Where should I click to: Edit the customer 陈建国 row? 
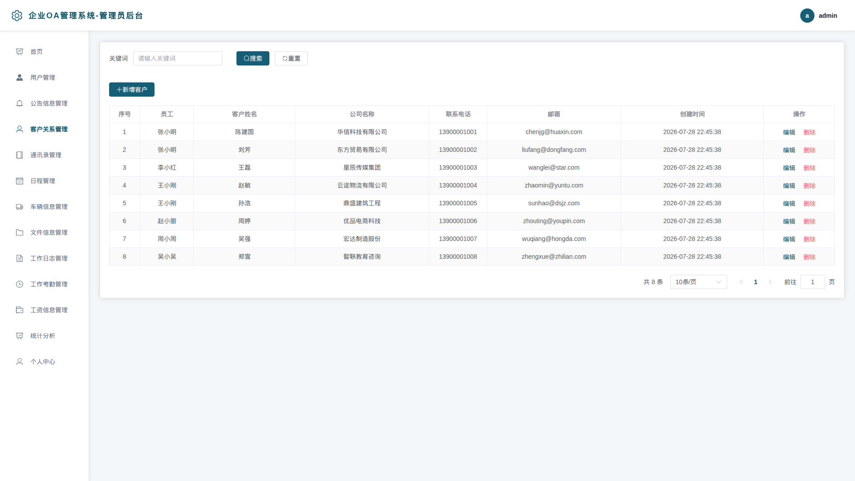tap(789, 132)
